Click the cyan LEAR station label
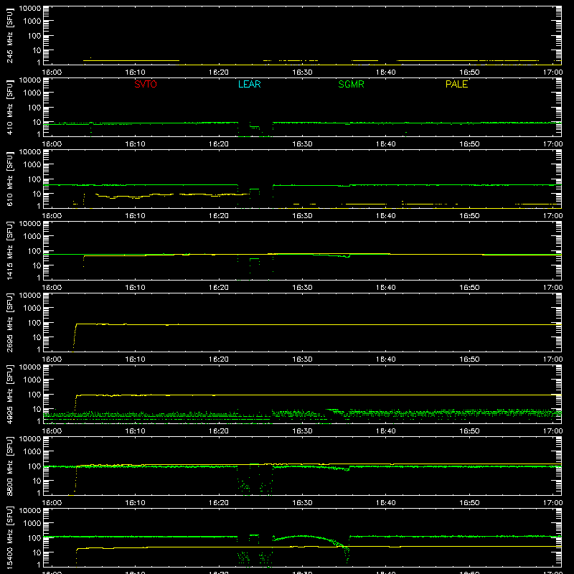574x574 pixels. 249,84
